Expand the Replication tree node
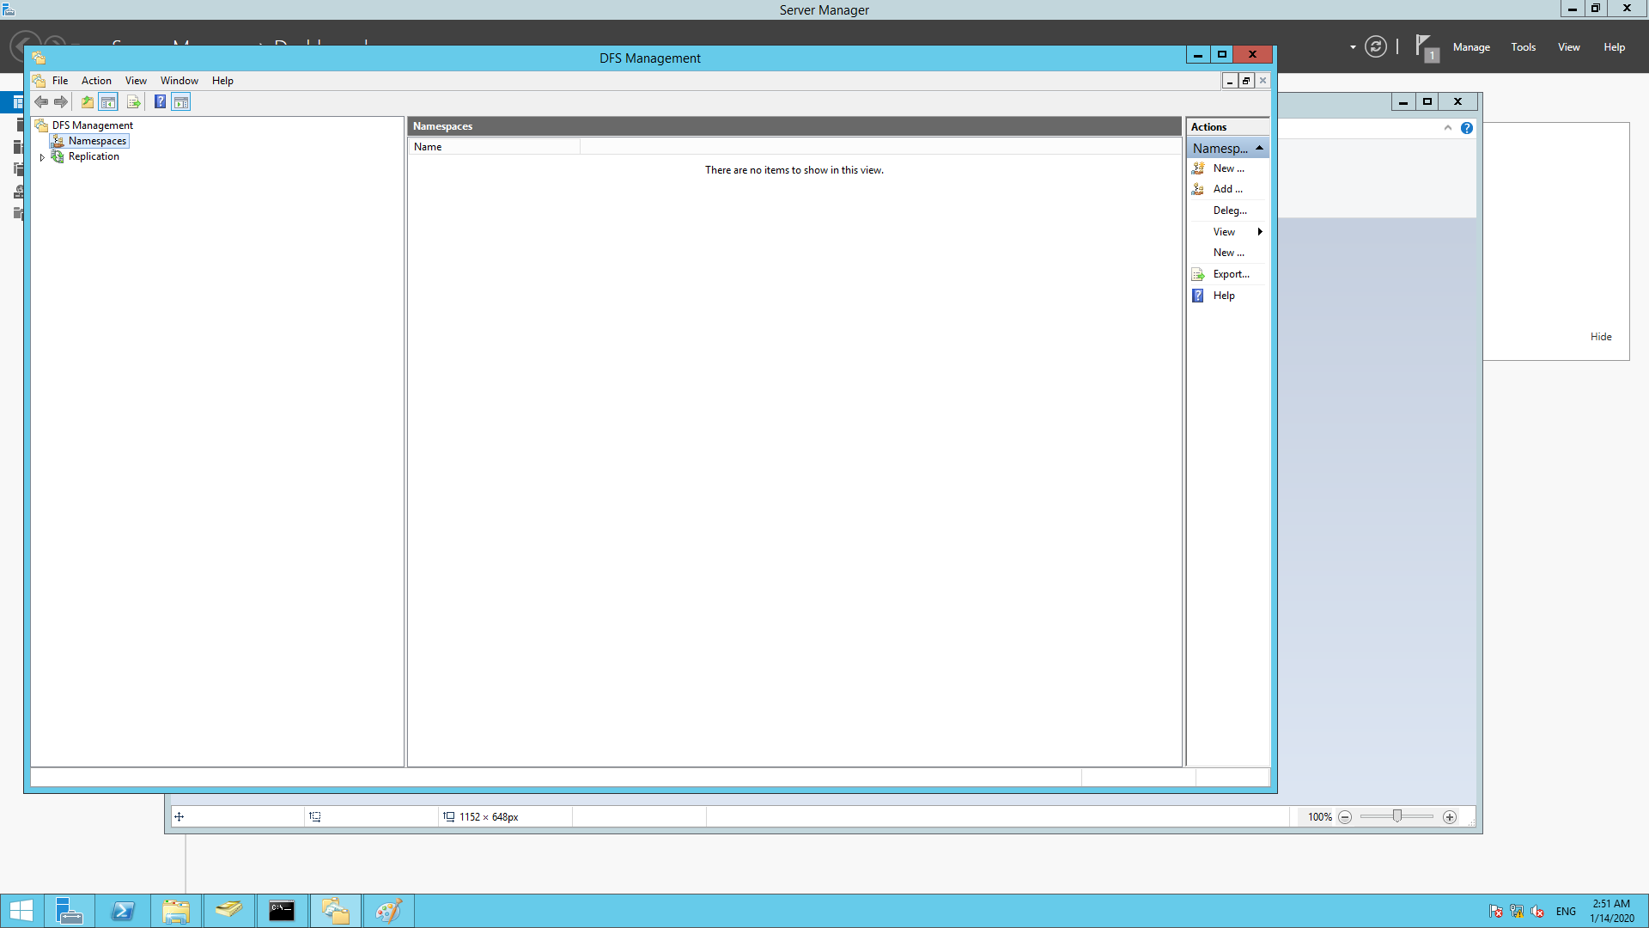 click(41, 156)
